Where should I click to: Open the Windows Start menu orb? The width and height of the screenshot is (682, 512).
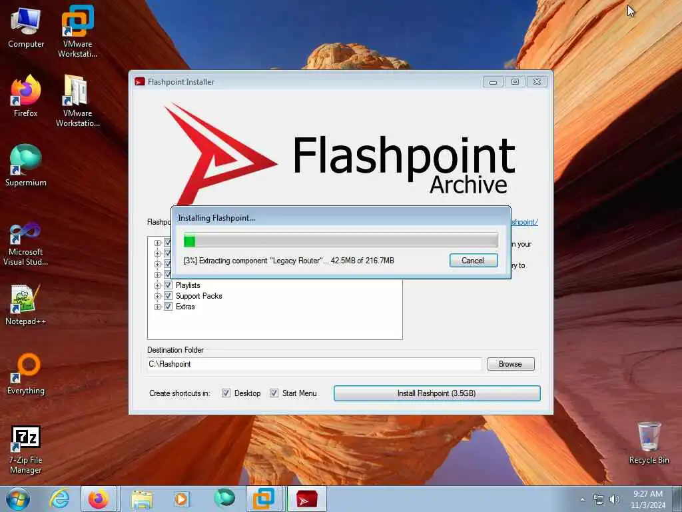click(x=18, y=499)
